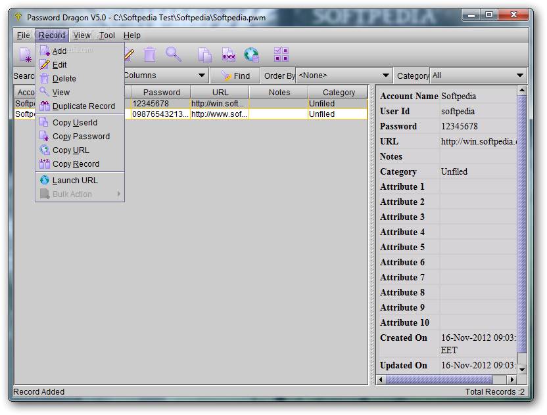Click the delete trash toolbar icon
Viewport: 547px width, 415px height.
[x=150, y=55]
